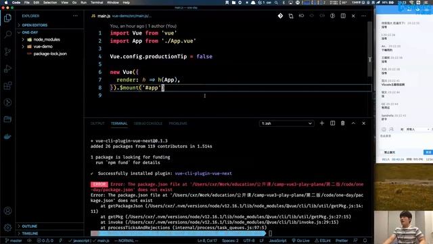Open the Explorer view in the activity bar
This screenshot has height=244, width=433.
7,18
